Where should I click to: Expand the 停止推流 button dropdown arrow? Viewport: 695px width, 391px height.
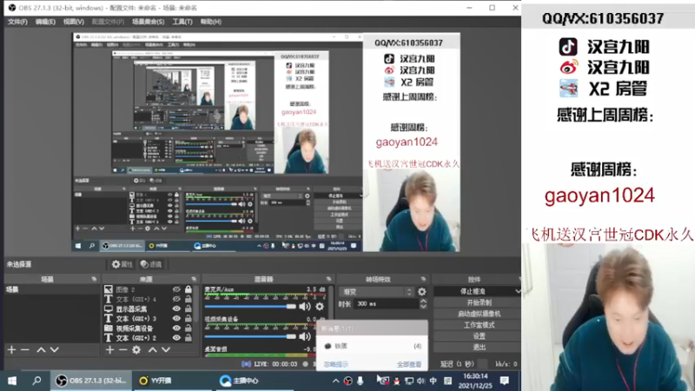tap(517, 291)
